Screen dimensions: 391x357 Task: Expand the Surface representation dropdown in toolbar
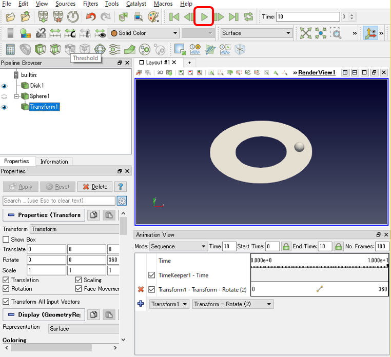click(x=256, y=33)
